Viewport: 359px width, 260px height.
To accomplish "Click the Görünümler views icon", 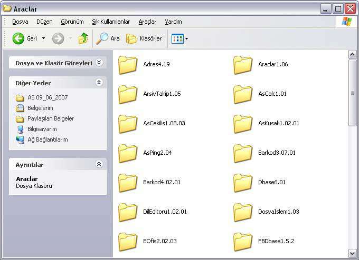I will [x=177, y=39].
